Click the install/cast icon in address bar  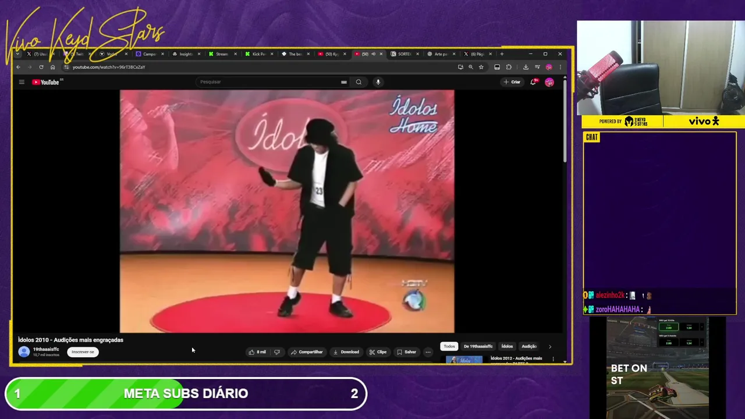[x=460, y=67]
